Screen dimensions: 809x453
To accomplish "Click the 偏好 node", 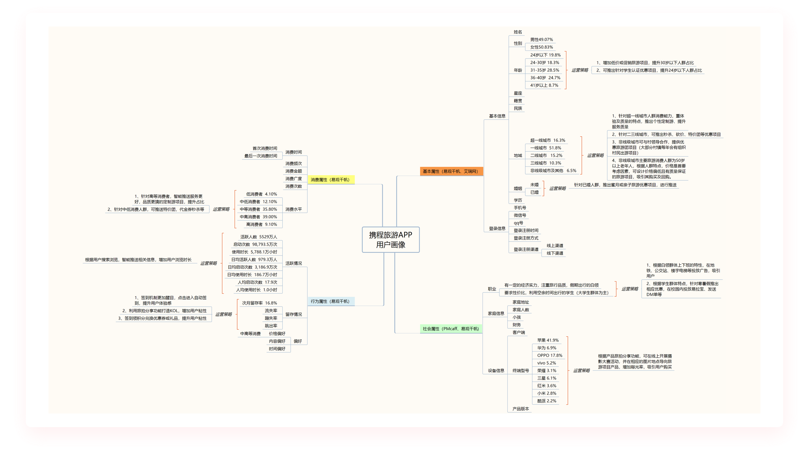I will click(x=298, y=341).
